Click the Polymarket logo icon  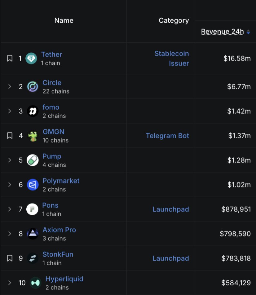click(x=33, y=185)
